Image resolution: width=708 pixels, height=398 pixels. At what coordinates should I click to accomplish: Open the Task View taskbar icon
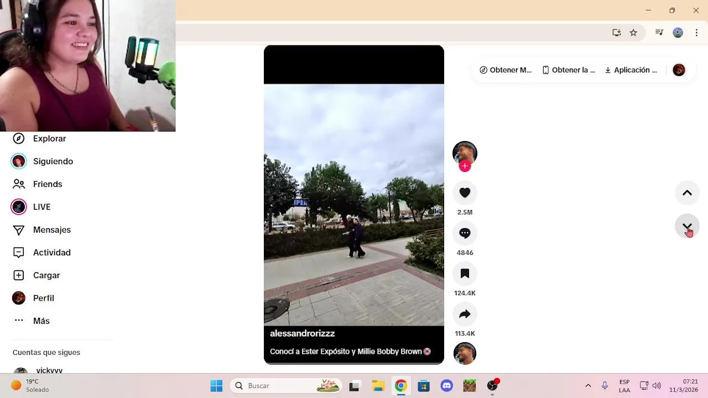pos(355,386)
